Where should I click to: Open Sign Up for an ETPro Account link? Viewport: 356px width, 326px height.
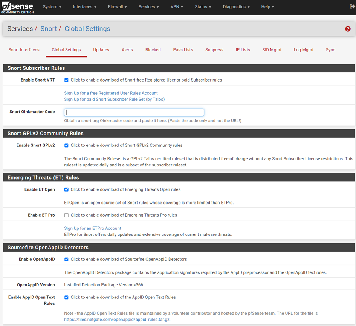tap(93, 228)
